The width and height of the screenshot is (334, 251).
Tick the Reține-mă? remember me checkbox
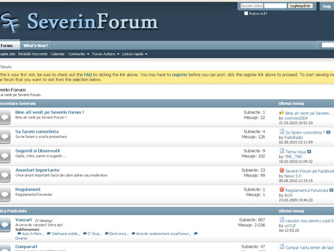tap(246, 13)
